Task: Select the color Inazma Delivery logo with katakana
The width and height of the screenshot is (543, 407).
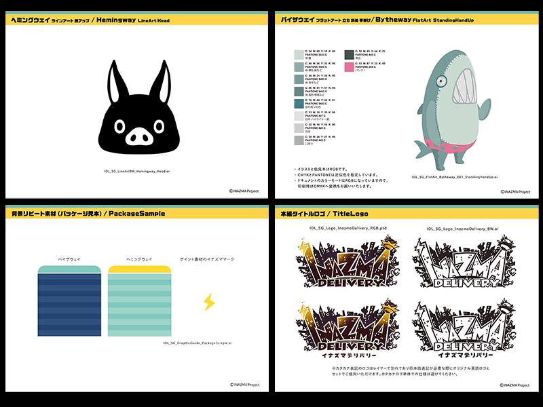Action: [x=348, y=329]
